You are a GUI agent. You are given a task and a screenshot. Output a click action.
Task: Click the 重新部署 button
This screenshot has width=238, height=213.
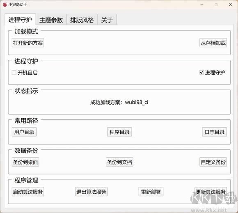(x=151, y=192)
